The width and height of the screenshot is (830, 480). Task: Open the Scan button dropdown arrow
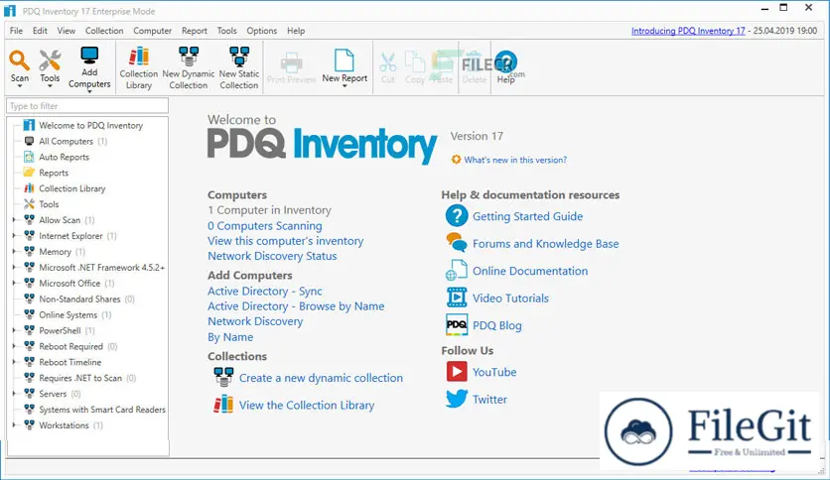point(20,86)
